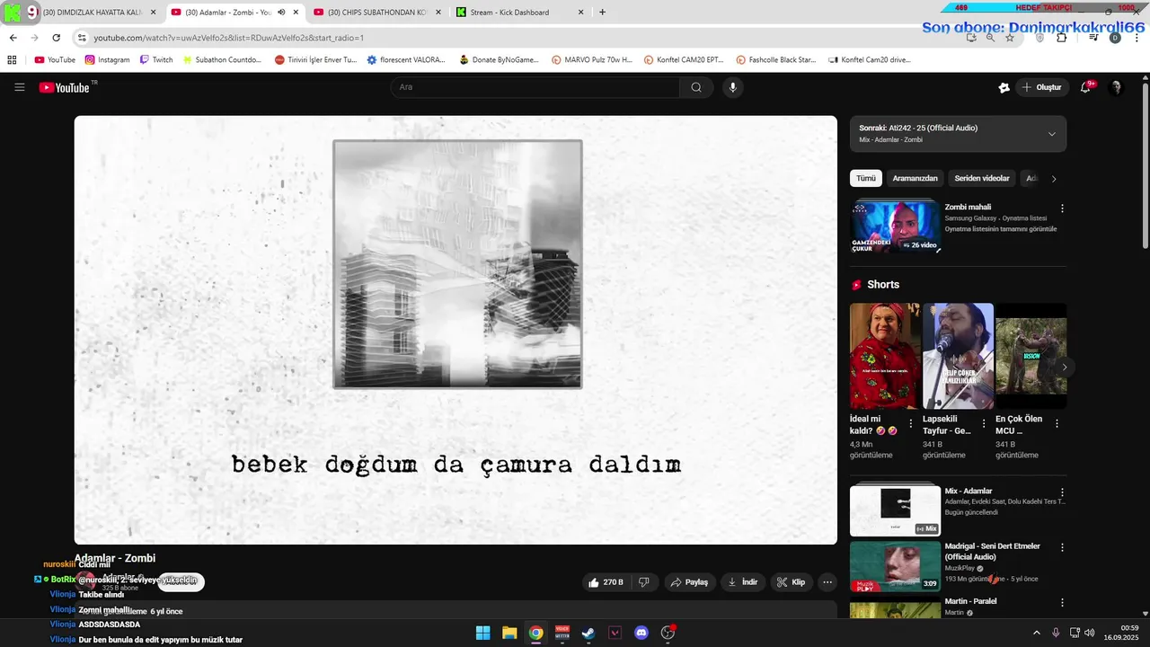The width and height of the screenshot is (1150, 647).
Task: Click the YouTube Ara search field
Action: (x=535, y=87)
